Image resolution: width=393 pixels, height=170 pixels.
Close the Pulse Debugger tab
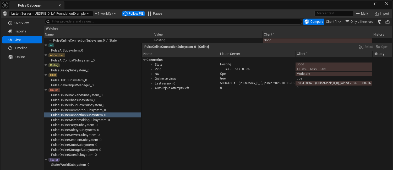click(x=60, y=5)
